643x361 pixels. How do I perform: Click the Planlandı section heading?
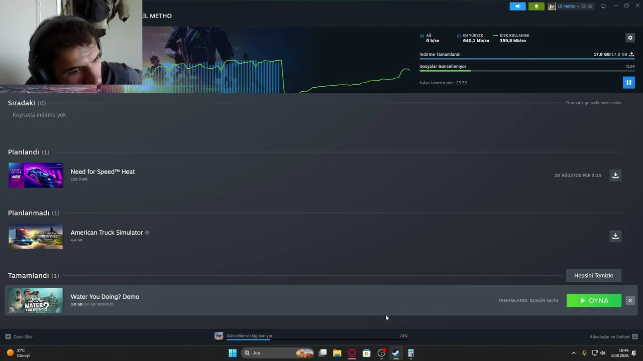coord(24,152)
